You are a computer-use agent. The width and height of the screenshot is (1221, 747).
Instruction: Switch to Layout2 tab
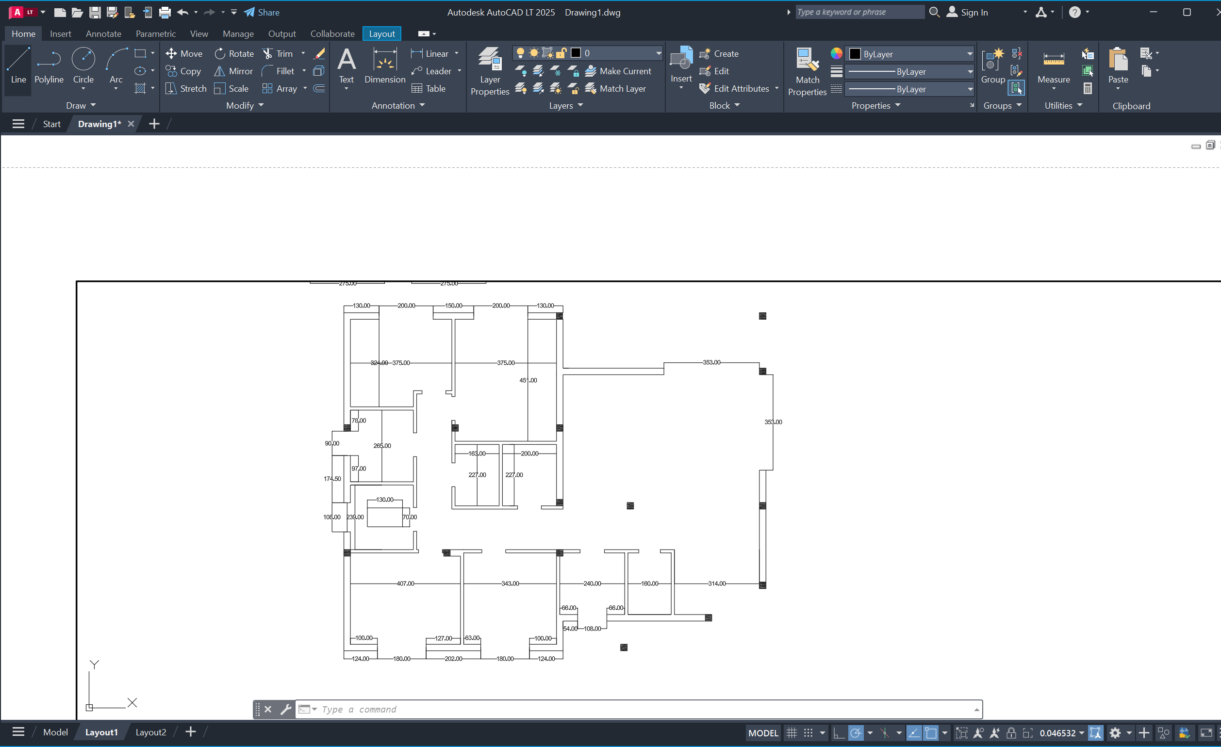coord(150,732)
